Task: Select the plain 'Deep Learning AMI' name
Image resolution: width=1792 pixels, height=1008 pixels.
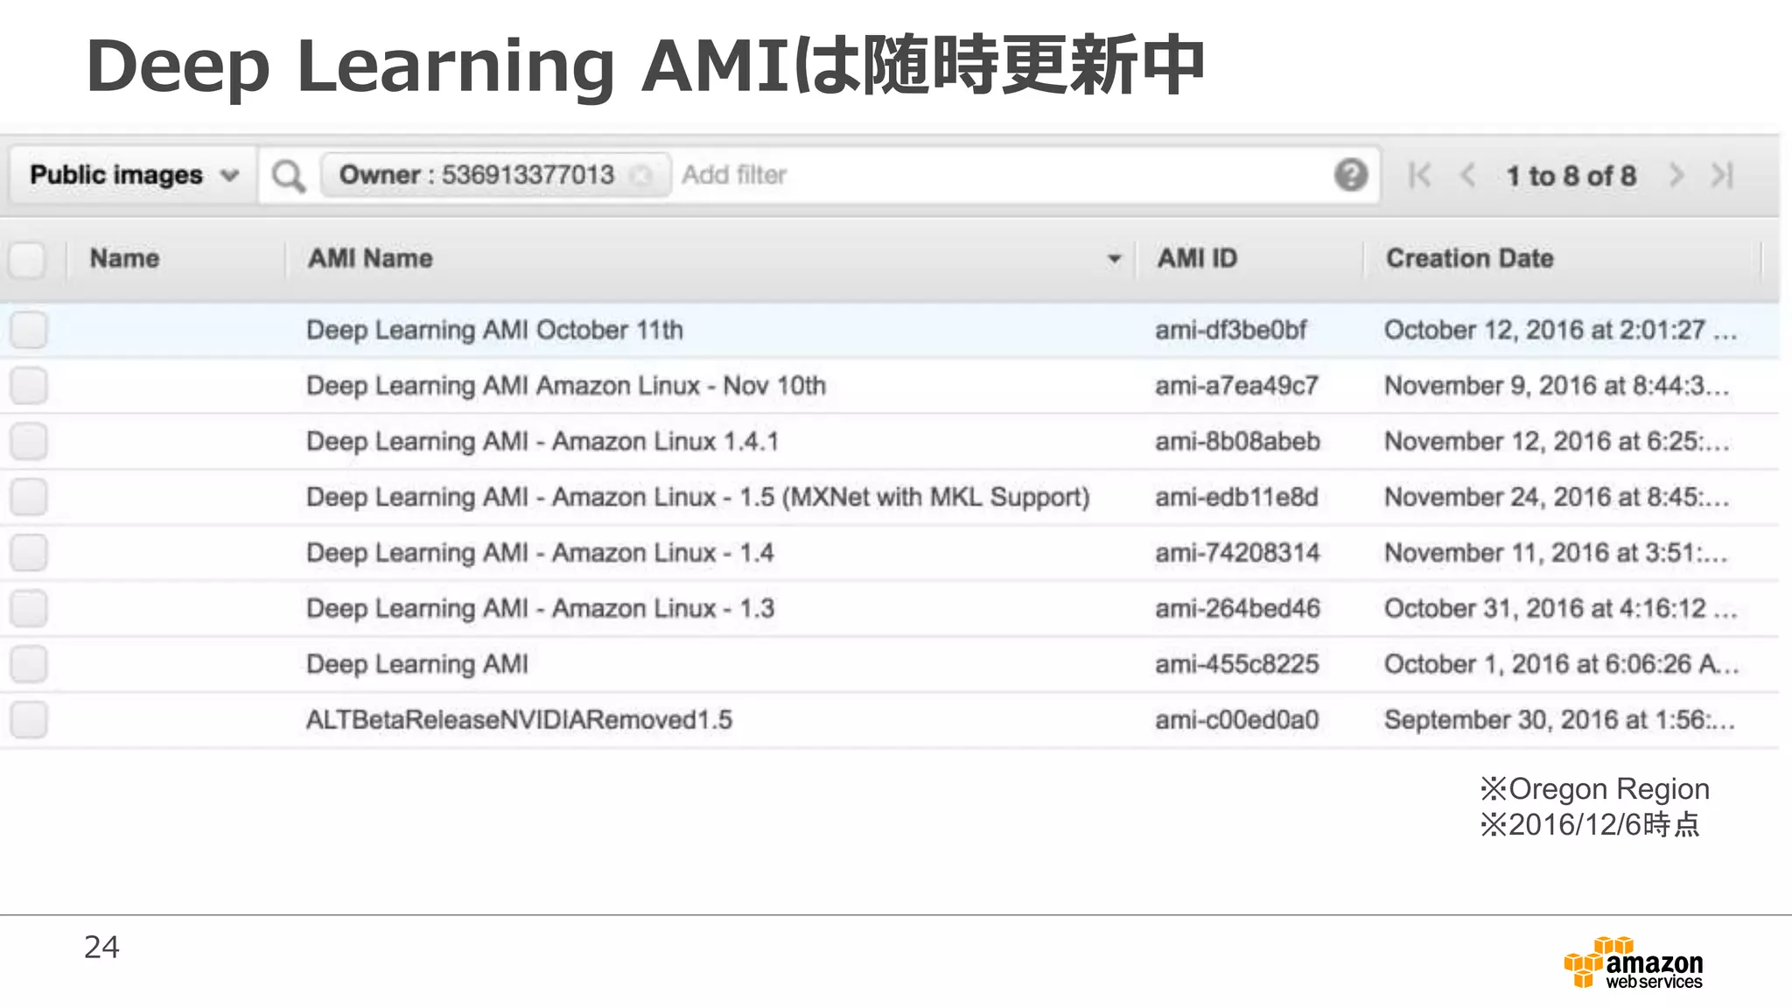Action: 417,665
